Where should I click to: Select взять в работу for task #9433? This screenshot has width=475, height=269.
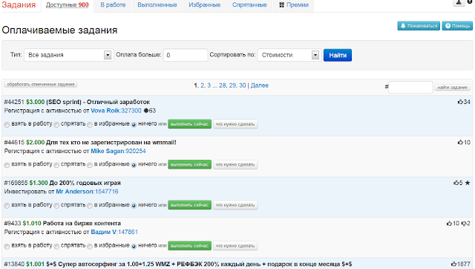tap(7, 246)
